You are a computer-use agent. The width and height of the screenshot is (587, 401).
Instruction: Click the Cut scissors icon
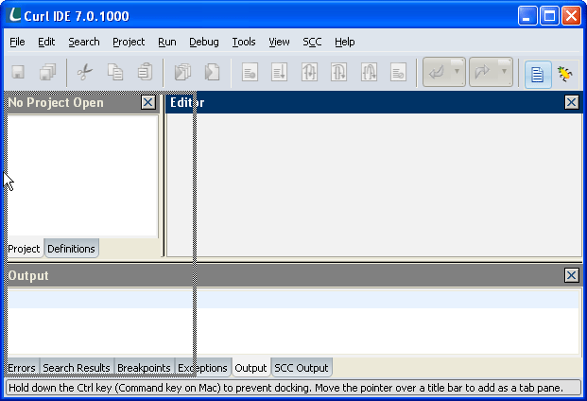click(84, 72)
